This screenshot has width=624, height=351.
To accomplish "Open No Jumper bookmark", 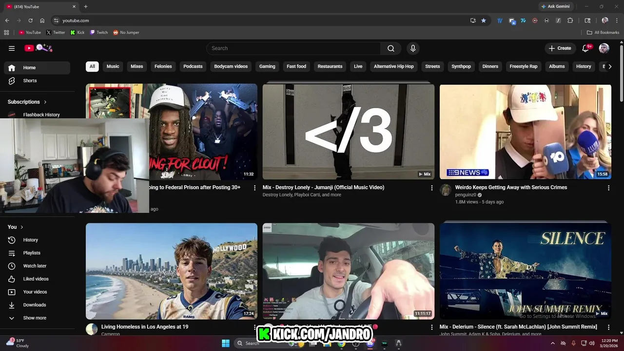I will [126, 33].
